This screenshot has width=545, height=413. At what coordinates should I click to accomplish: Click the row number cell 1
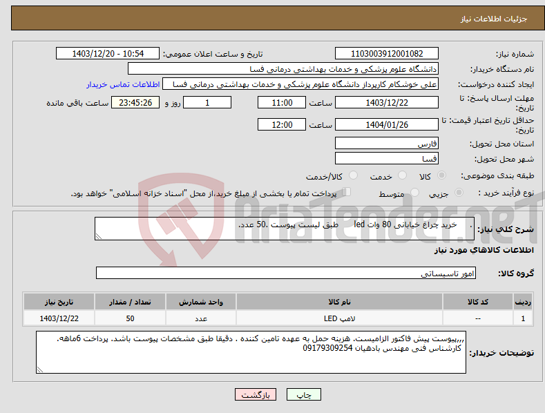pos(523,318)
